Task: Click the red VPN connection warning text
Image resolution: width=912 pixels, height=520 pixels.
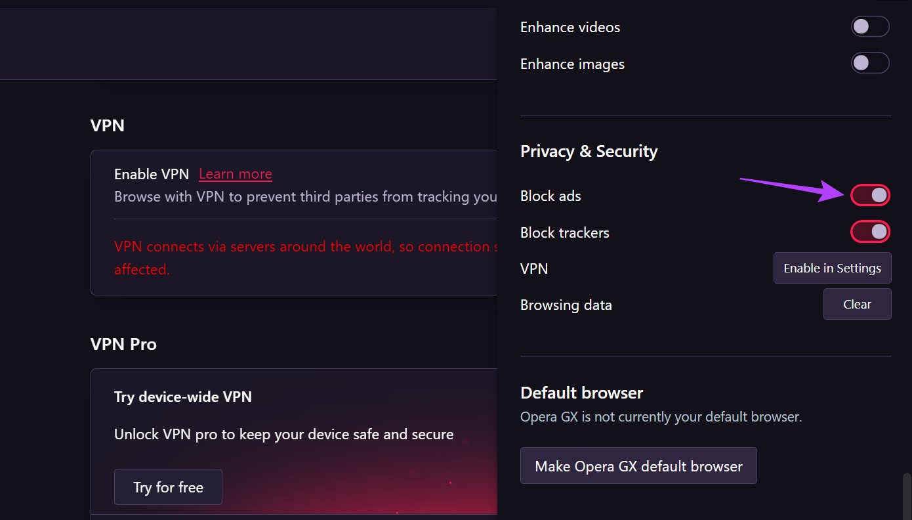Action: 302,248
